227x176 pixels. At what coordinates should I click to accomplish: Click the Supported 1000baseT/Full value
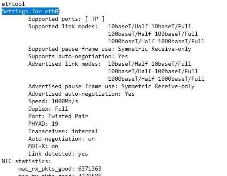click(181, 41)
